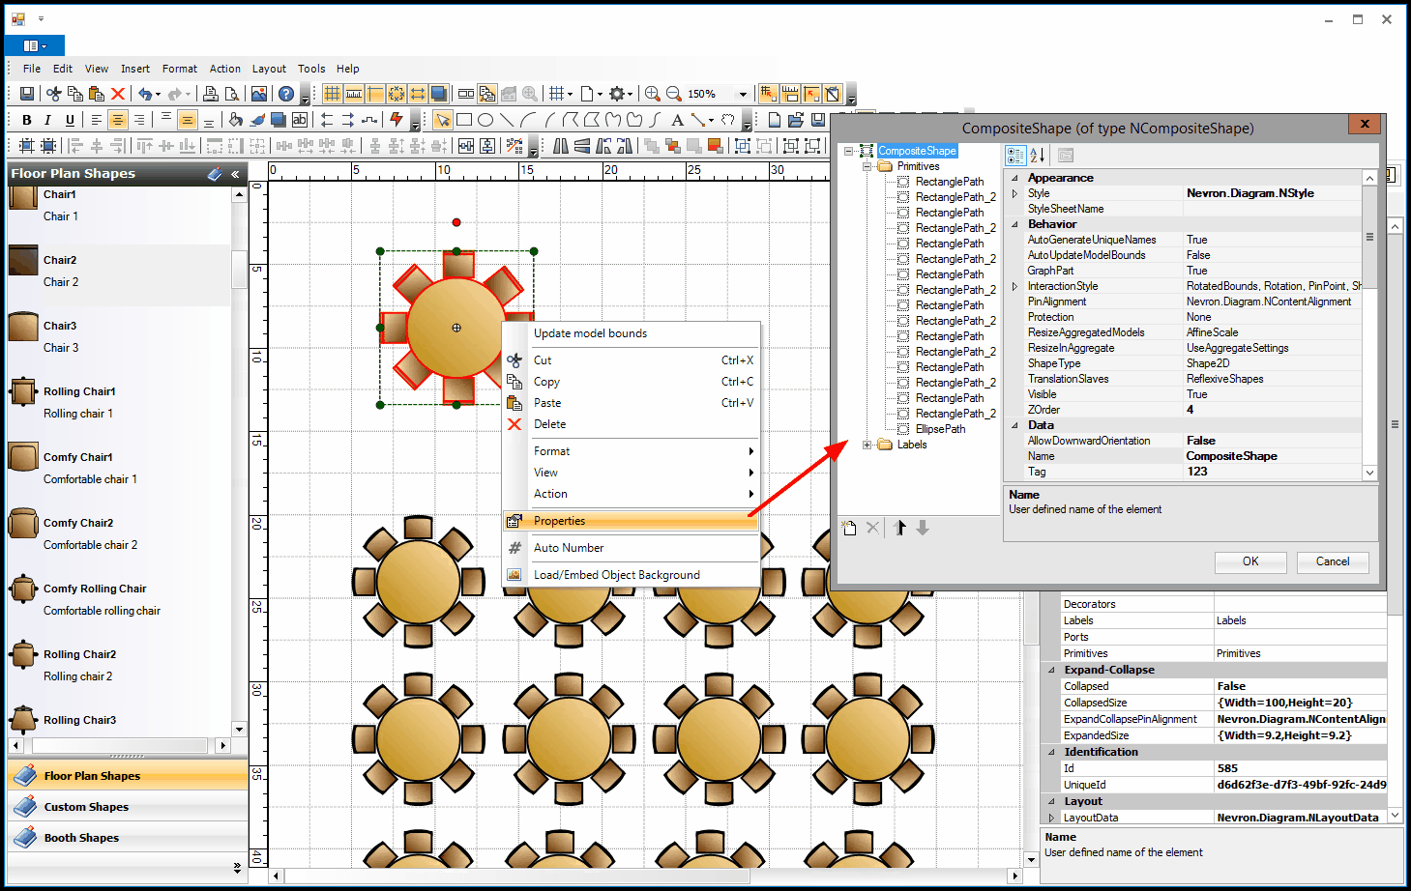Toggle center horizontal text alignment
The width and height of the screenshot is (1411, 891).
point(118,120)
